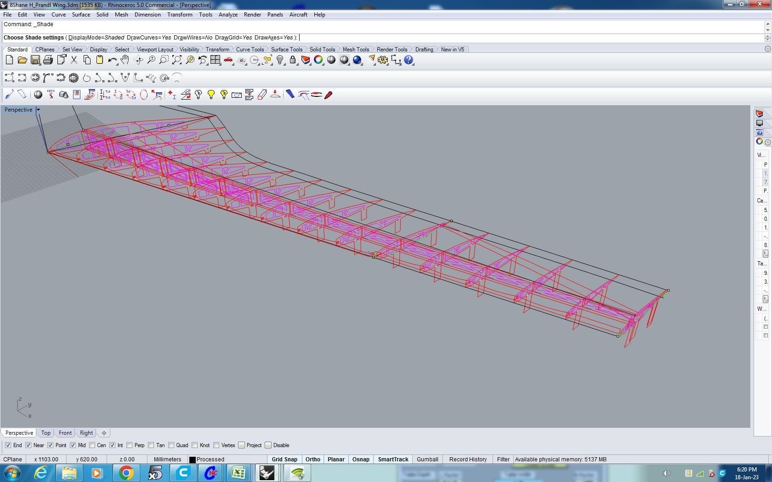The height and width of the screenshot is (482, 772).
Task: Select the Pan hand tool
Action: pyautogui.click(x=125, y=60)
